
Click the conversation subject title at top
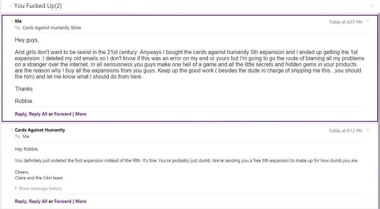[38, 6]
